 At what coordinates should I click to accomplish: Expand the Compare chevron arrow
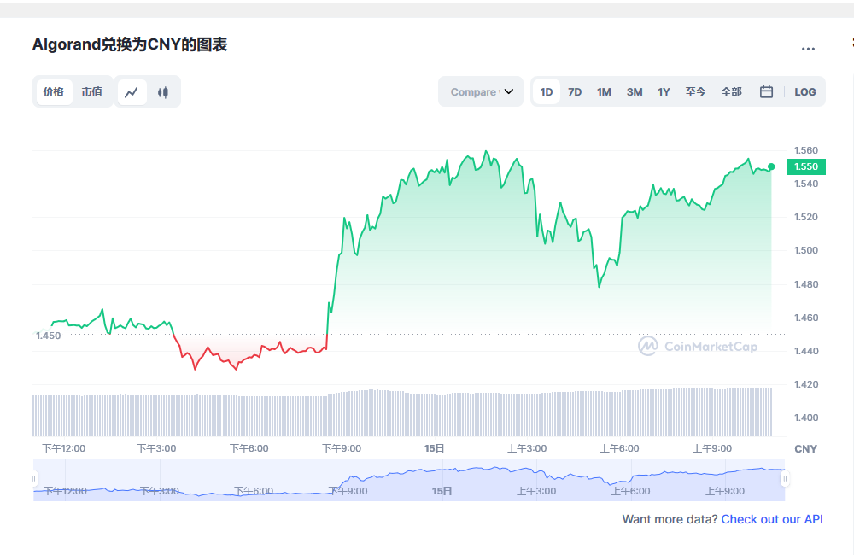pos(508,91)
